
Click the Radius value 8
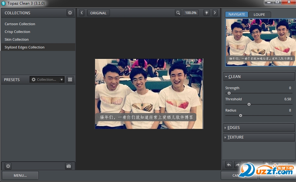coord(290,110)
